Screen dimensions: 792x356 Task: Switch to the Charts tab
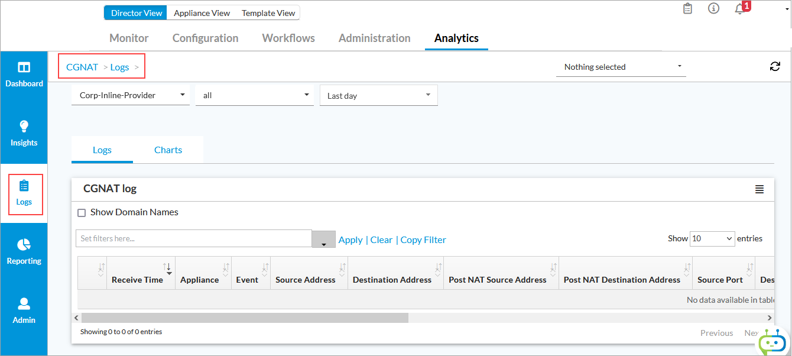coord(168,150)
